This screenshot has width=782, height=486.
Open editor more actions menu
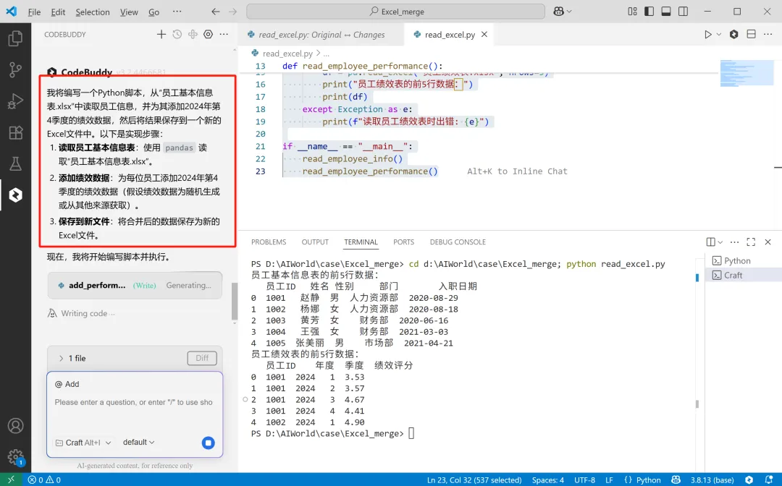click(768, 35)
